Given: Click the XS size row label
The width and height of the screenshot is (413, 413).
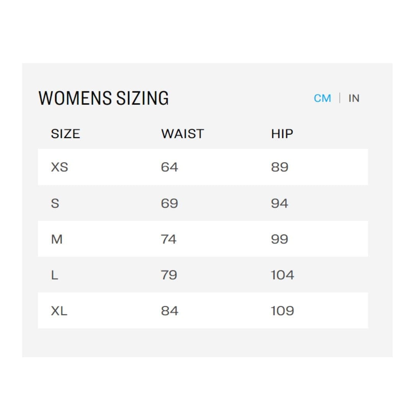Looking at the screenshot, I should point(60,167).
